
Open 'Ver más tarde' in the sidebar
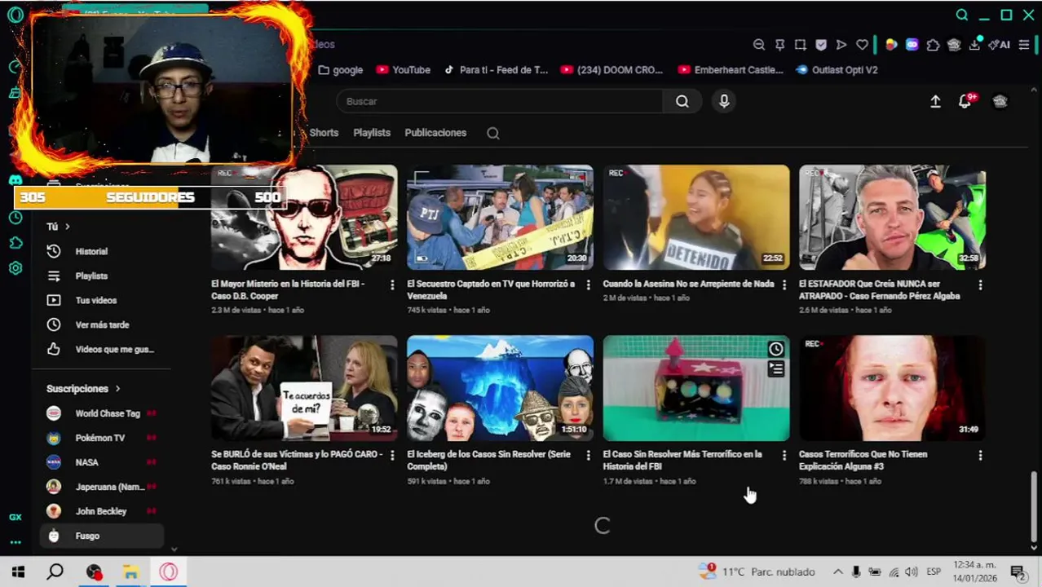(102, 325)
